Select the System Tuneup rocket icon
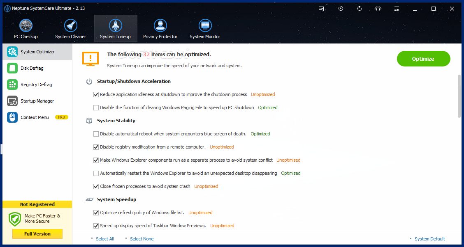Screen dimensions: 464x247 [x=116, y=26]
